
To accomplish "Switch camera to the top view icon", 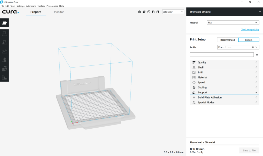I will [x=148, y=12].
